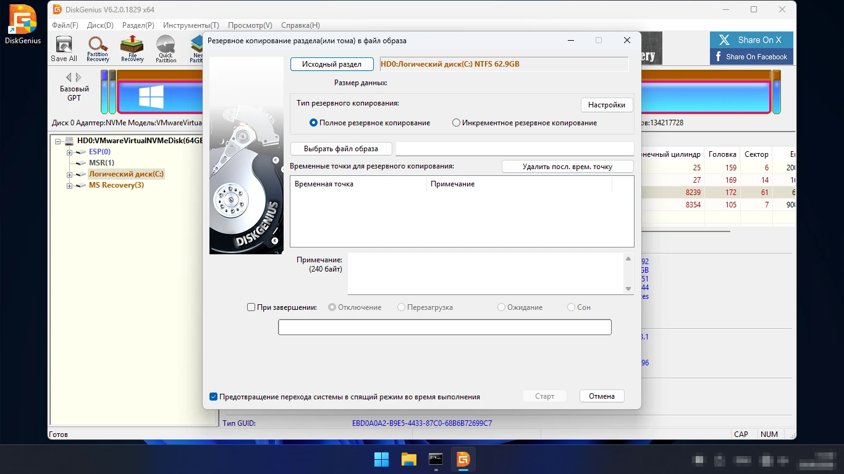844x474 pixels.
Task: Open Windows Start menu on taskbar
Action: [382, 459]
